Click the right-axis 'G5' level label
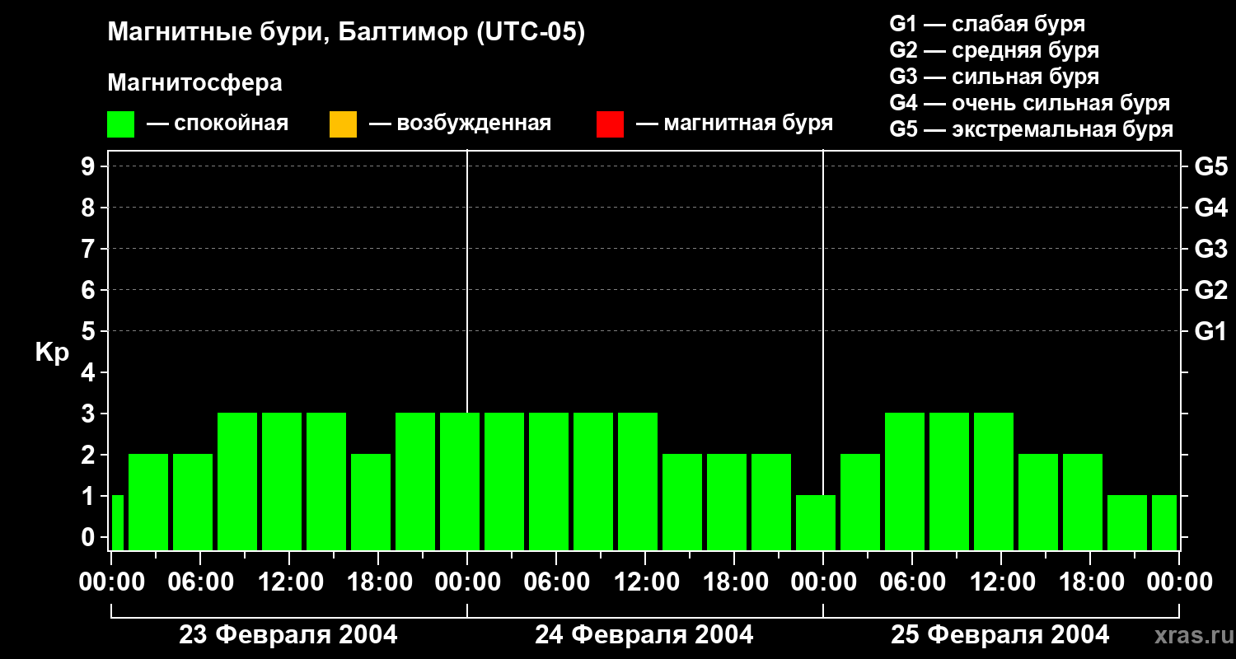Viewport: 1236px width, 659px height. pyautogui.click(x=1210, y=166)
